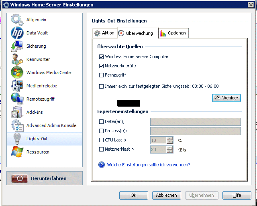The image size is (257, 206).
Task: Decrease CPU Last value with down arrow
Action: (170, 142)
